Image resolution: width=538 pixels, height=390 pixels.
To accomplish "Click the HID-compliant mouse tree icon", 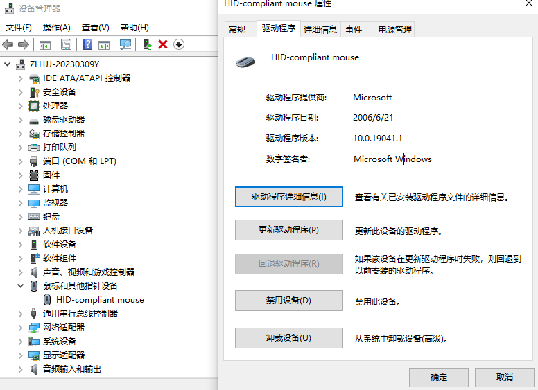I will [47, 300].
